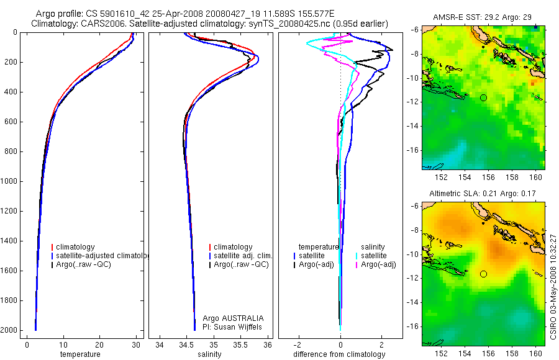559x360 pixels.
Task: Click Argo(..raw -QC) legend text in salinity panel
Action: tap(242, 264)
